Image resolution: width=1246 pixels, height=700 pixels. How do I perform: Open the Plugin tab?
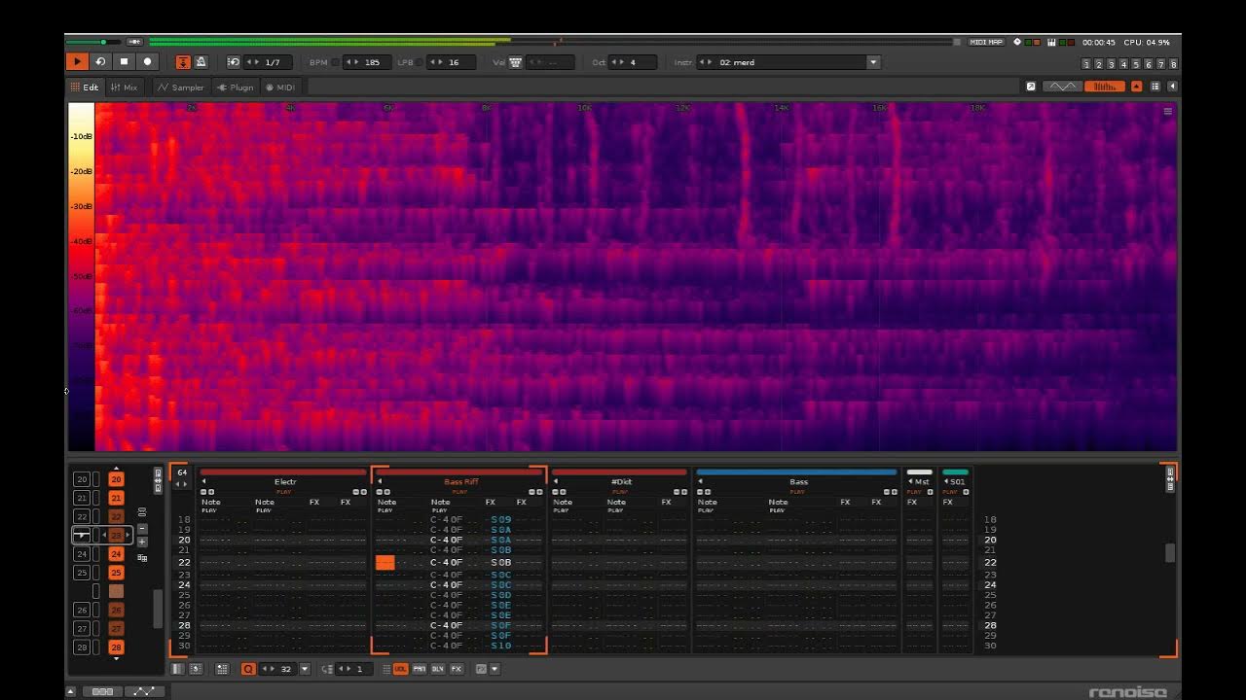pyautogui.click(x=236, y=87)
